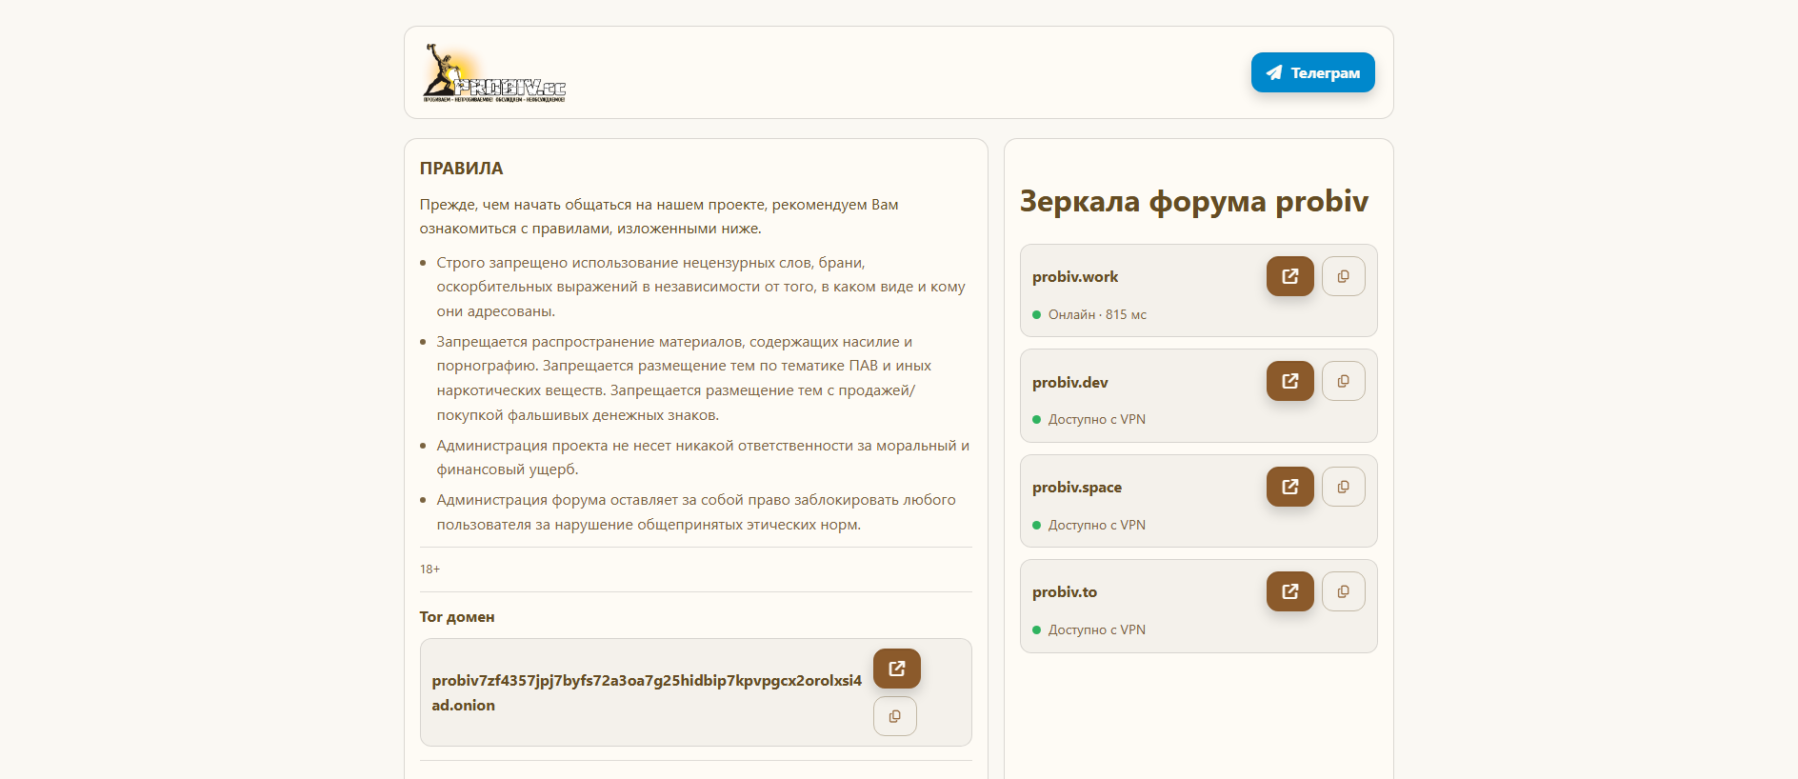Click 'Доступно с VPN' under probiv.to
Viewport: 1798px width, 779px height.
(x=1097, y=629)
